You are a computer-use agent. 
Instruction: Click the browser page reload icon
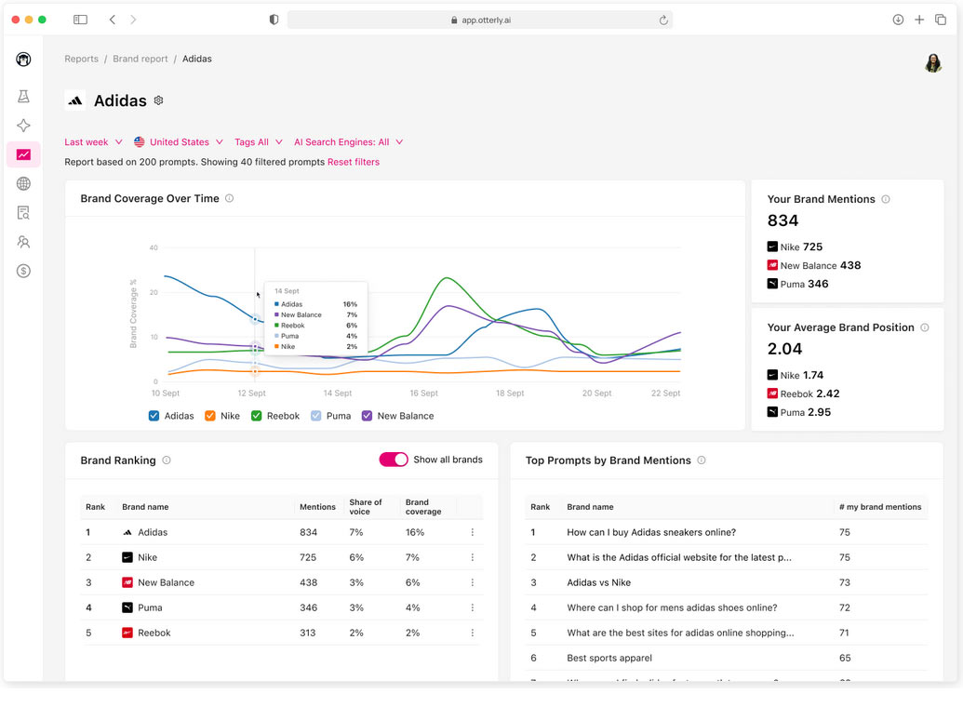663,20
